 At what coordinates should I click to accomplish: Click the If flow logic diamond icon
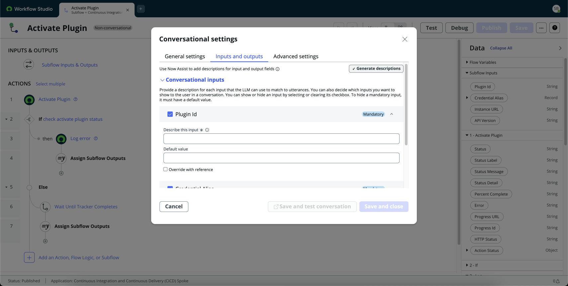click(29, 119)
